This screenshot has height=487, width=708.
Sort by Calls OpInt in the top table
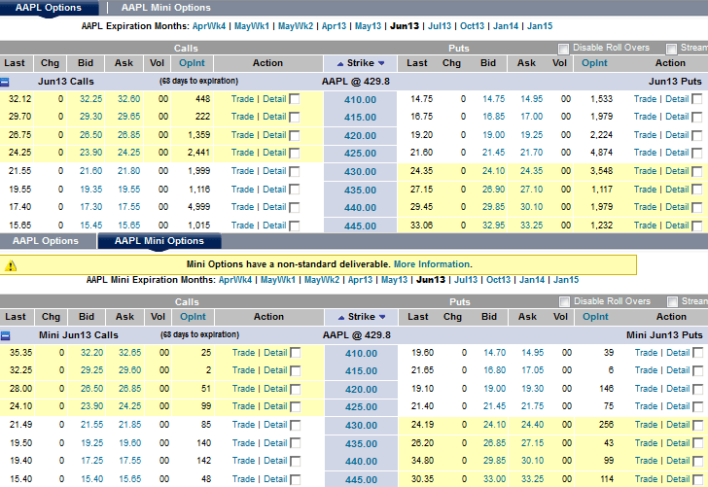coord(192,63)
